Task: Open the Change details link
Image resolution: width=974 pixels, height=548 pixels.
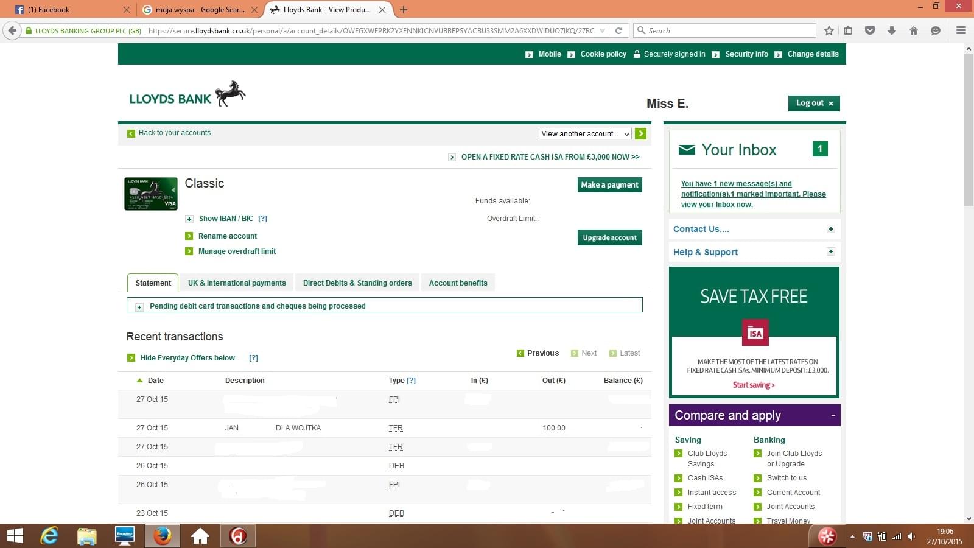Action: coord(813,54)
